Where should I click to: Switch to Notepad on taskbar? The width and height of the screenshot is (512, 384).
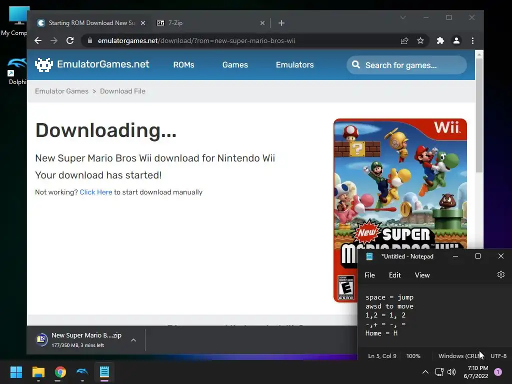[104, 372]
